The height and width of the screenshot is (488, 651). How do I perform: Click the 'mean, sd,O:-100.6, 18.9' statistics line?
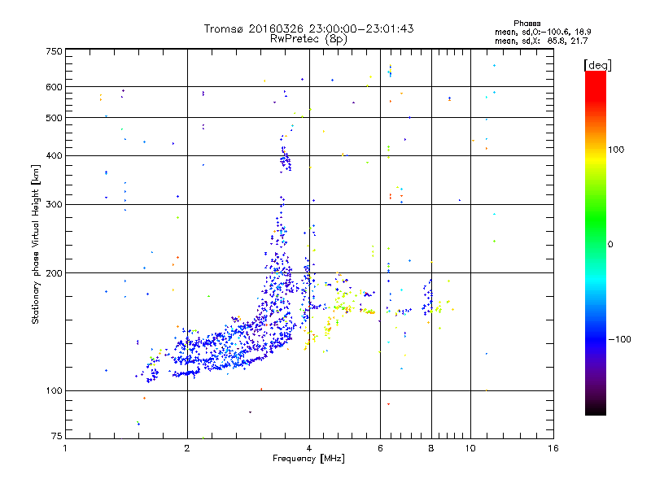tap(543, 32)
